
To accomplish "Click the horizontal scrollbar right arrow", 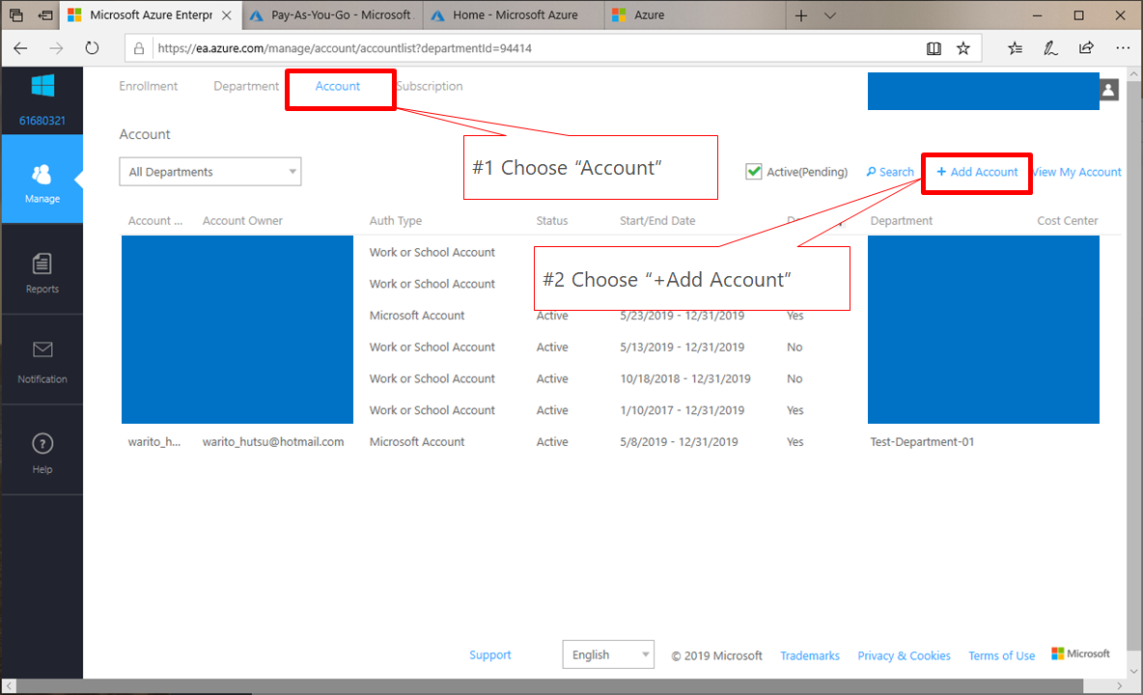I will pos(1120,686).
